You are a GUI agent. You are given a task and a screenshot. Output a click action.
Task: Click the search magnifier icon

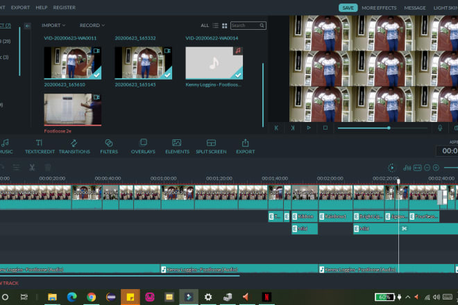click(x=262, y=26)
